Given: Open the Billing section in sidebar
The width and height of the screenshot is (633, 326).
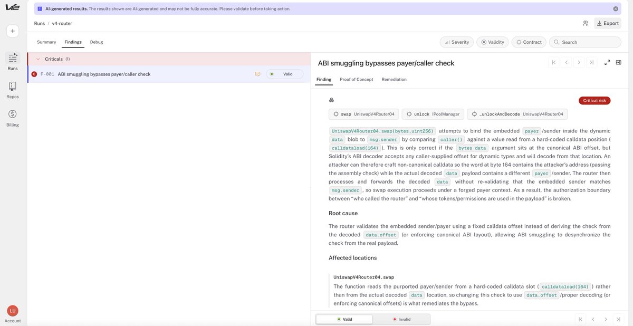Looking at the screenshot, I should click(x=13, y=118).
